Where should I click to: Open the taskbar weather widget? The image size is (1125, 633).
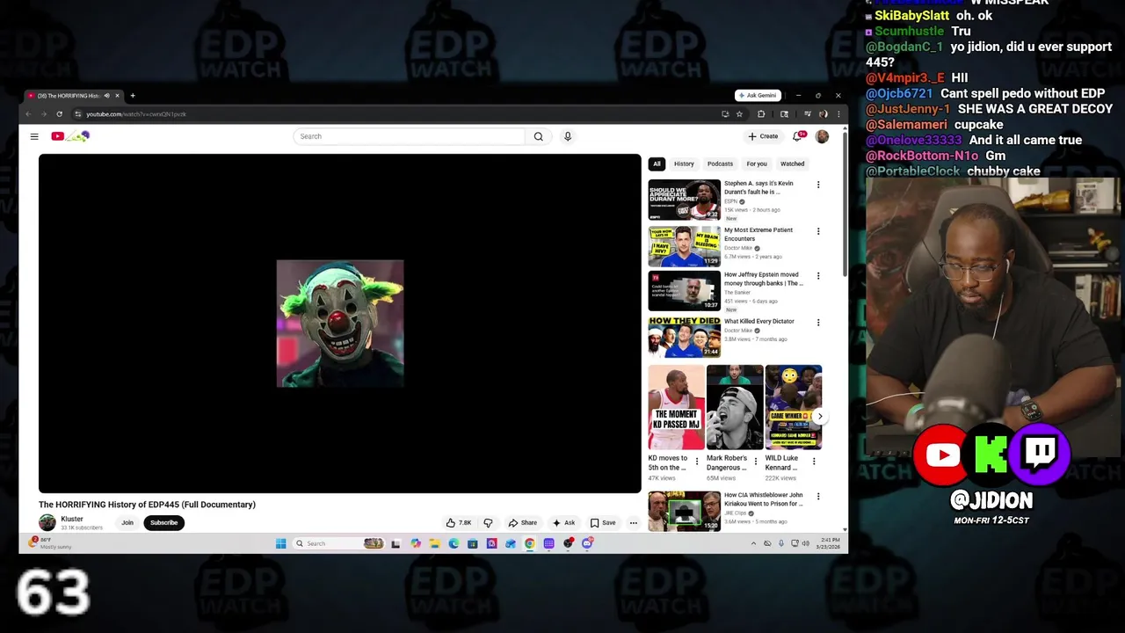[x=51, y=543]
